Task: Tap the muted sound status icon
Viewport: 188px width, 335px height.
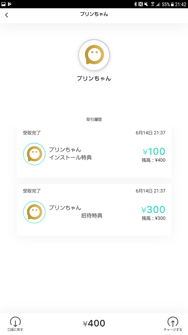Action: coord(146,4)
